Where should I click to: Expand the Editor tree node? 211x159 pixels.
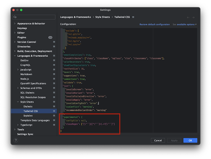tap(15, 33)
